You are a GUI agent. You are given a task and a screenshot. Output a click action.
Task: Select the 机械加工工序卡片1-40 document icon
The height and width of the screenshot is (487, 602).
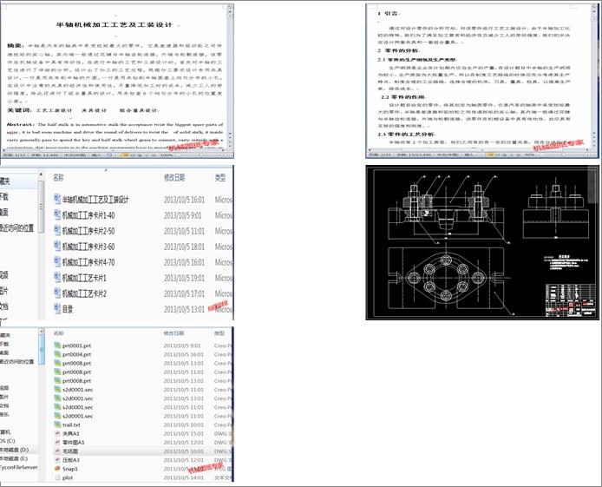pyautogui.click(x=57, y=214)
